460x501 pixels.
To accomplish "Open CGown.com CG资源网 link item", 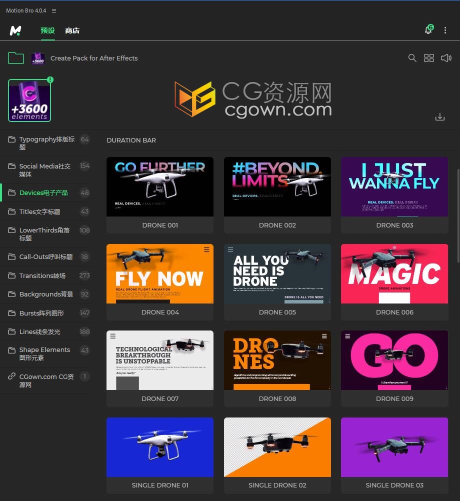I will 46,380.
